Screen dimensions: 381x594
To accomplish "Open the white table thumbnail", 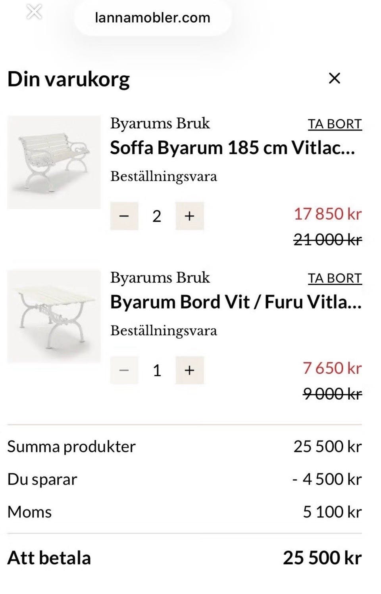I will tap(54, 316).
